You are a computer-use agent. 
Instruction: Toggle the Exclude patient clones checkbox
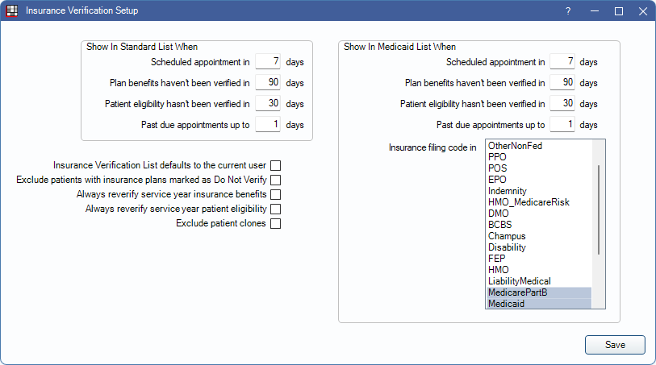pos(276,223)
